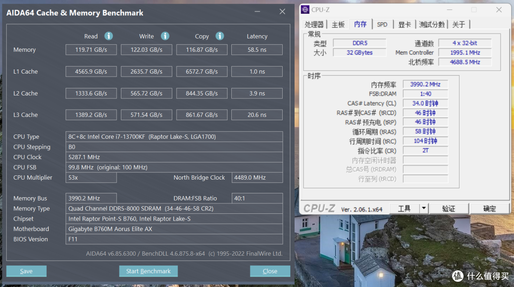Click L1 Cache Write value 2635.7 GB/s
Image resolution: width=514 pixels, height=287 pixels.
coord(147,71)
